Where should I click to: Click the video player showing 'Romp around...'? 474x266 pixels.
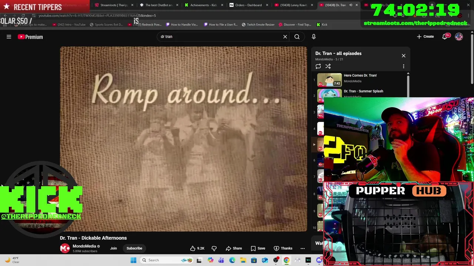pos(183,139)
